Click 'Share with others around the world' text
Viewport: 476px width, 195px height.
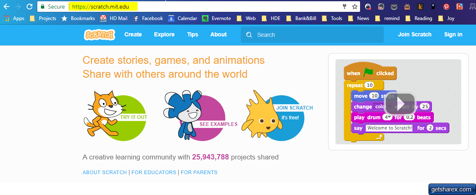click(165, 74)
